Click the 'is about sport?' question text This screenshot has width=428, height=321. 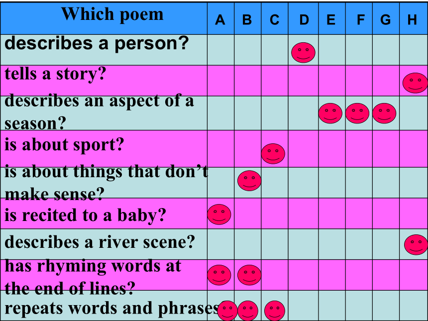point(64,144)
